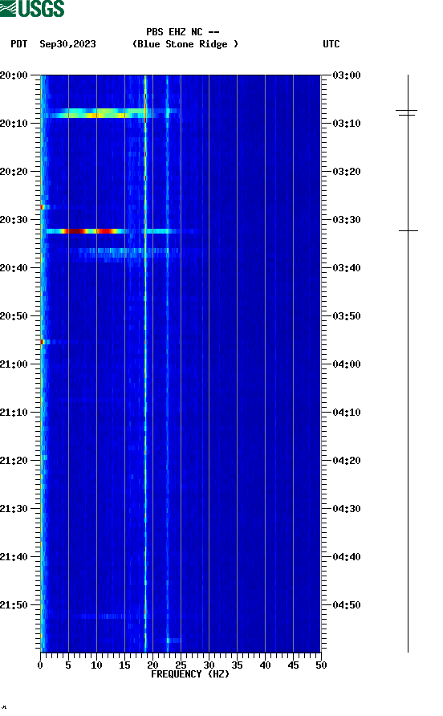443x716 pixels.
Task: Click the 0 Hz axis tick label
Action: [x=40, y=665]
